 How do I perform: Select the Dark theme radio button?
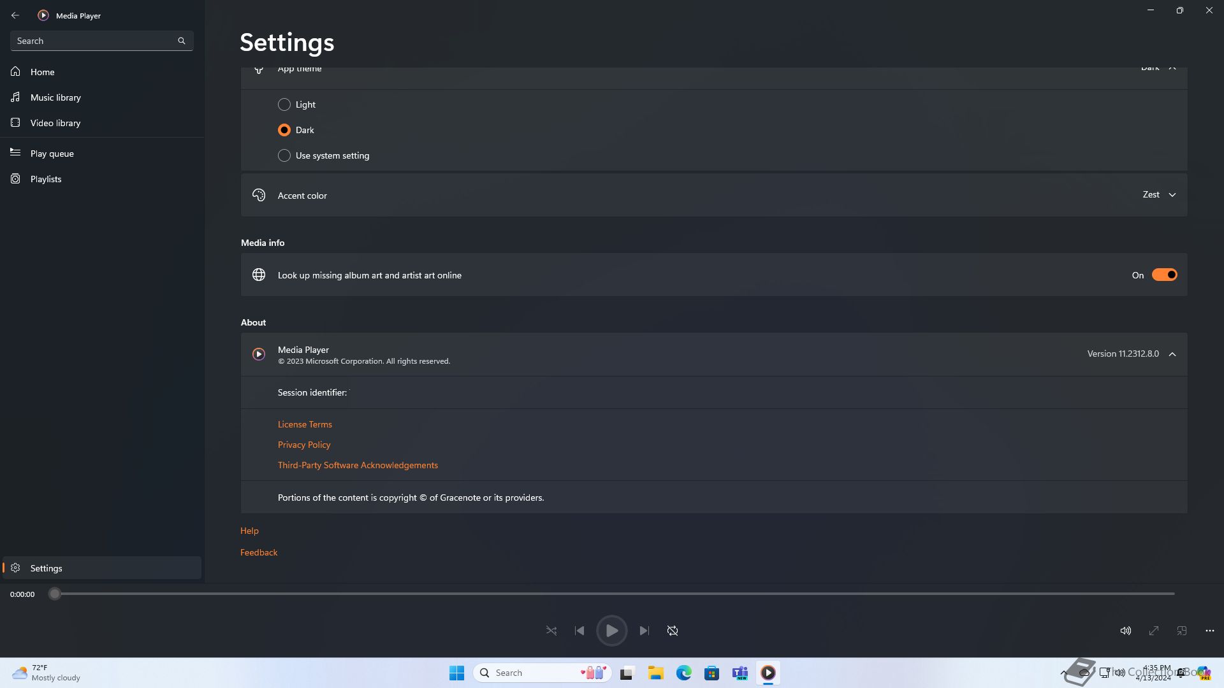tap(284, 130)
